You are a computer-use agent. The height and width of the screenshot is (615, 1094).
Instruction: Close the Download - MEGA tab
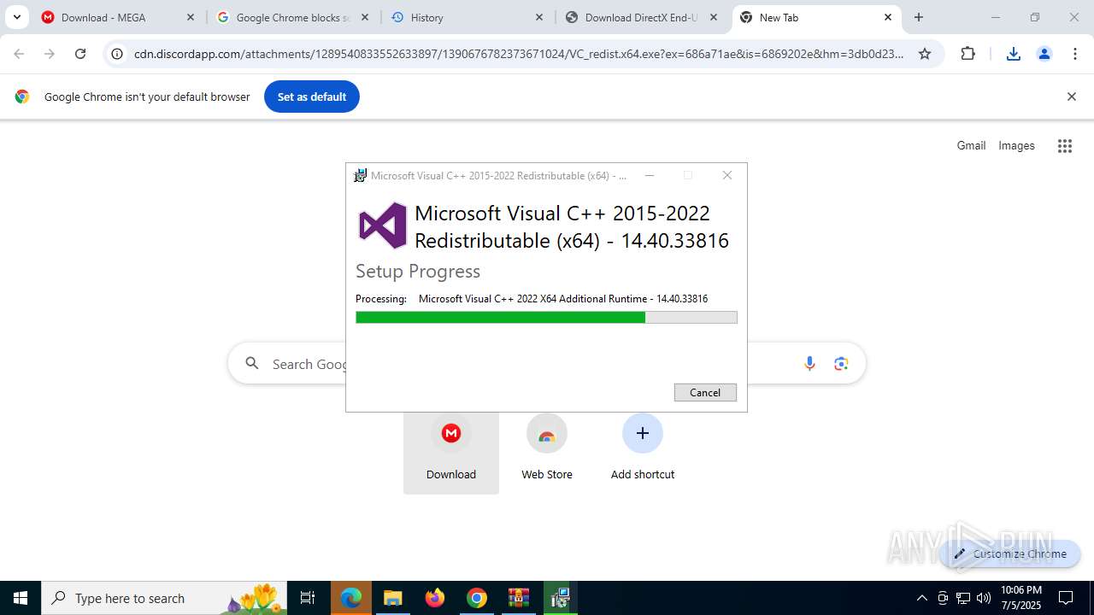[191, 17]
